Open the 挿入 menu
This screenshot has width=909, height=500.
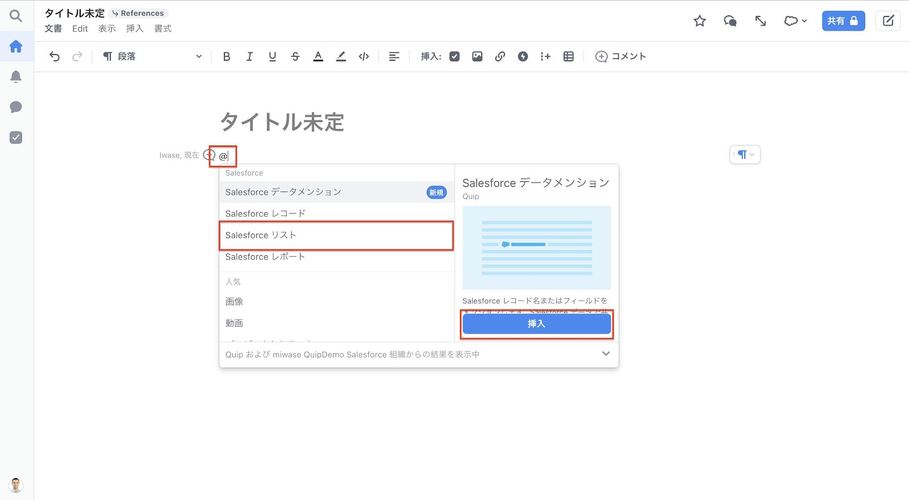[x=135, y=28]
